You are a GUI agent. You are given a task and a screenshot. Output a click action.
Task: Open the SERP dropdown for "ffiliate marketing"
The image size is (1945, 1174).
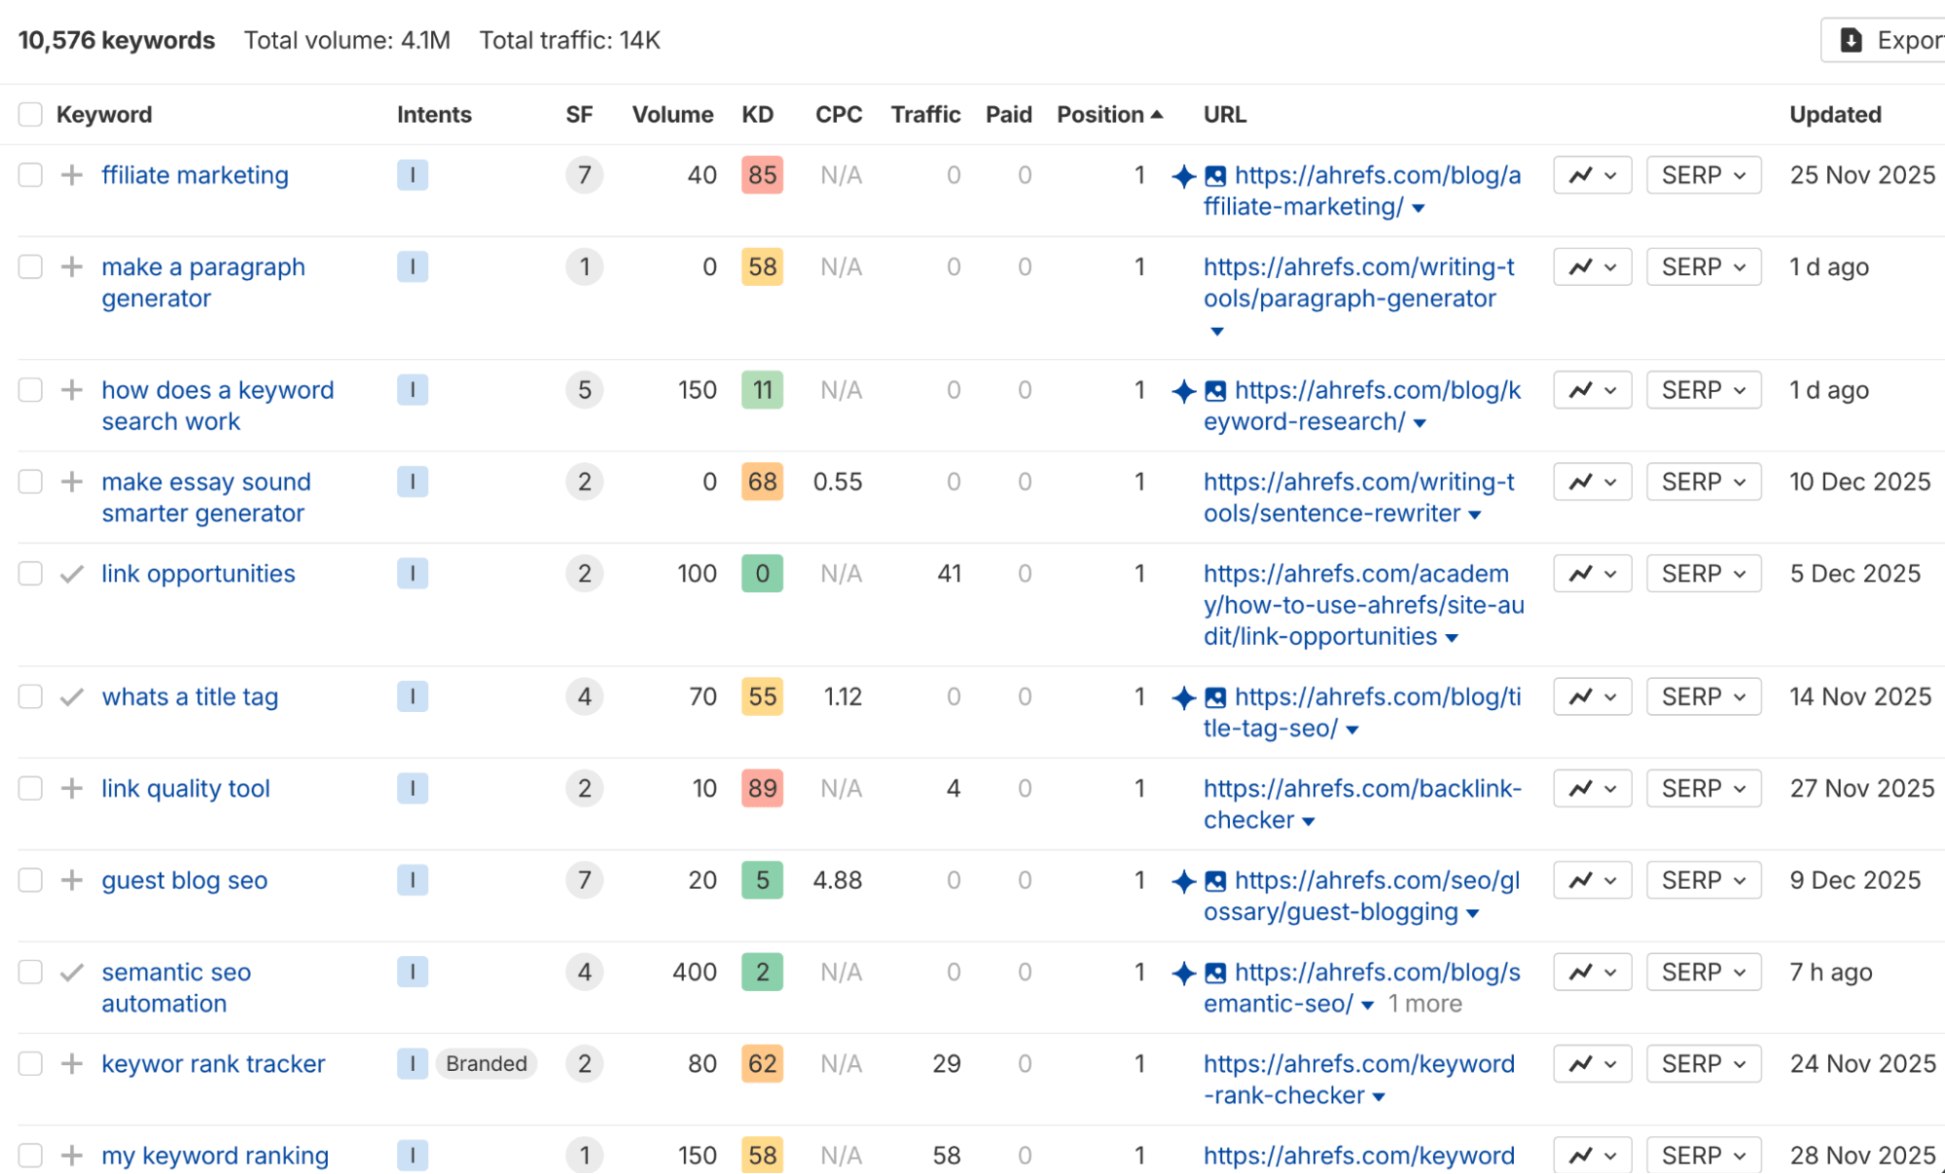(1703, 175)
